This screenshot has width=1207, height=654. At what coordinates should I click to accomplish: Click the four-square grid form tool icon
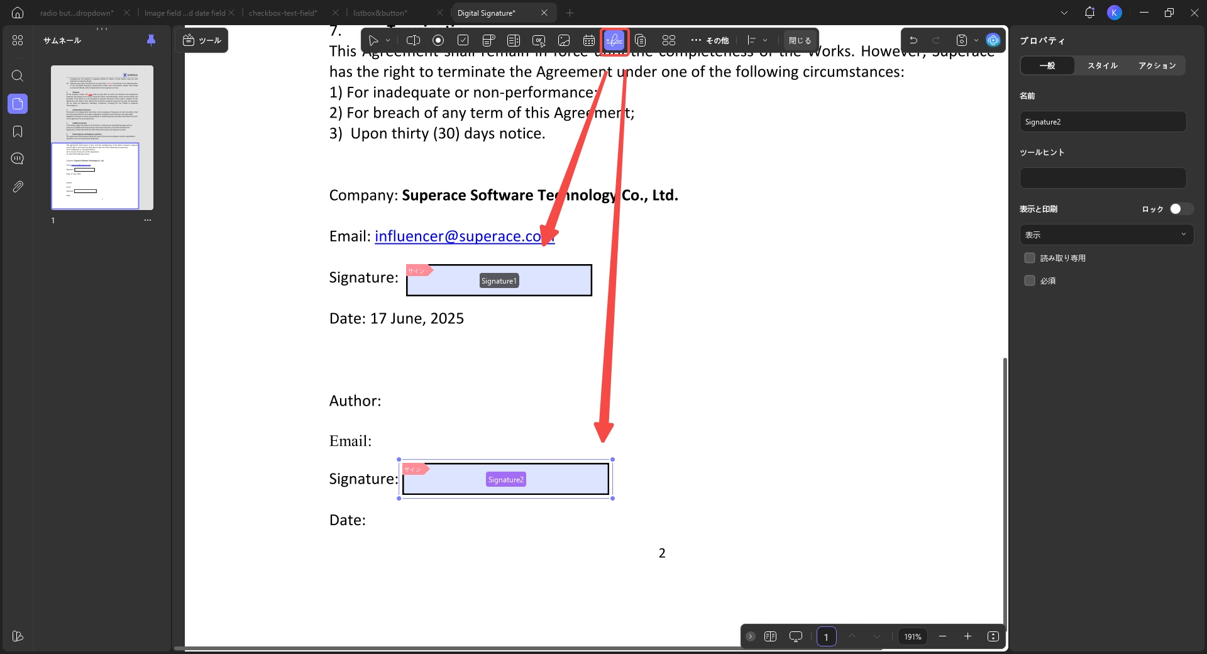(669, 40)
